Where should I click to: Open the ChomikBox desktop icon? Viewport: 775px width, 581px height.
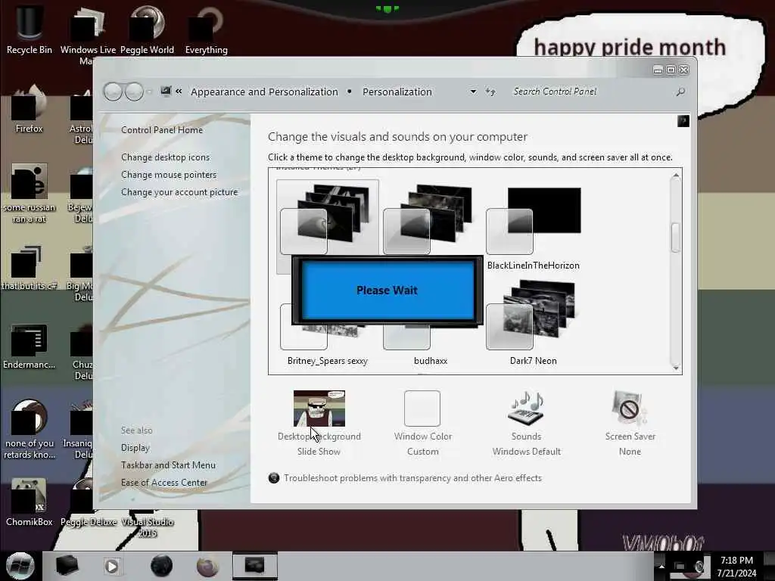pos(30,502)
